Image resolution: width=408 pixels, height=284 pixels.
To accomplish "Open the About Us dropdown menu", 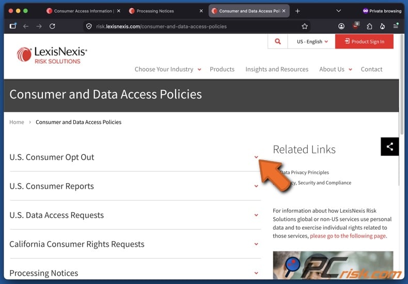I will pos(336,69).
